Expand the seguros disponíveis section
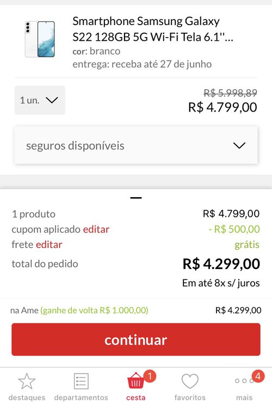The height and width of the screenshot is (403, 272). tap(136, 145)
